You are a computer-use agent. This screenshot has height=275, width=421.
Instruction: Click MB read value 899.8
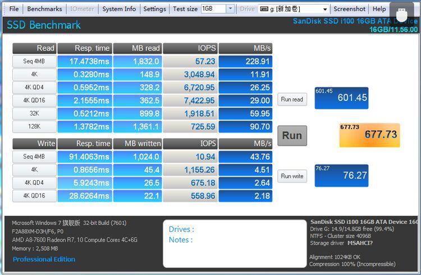[138, 113]
